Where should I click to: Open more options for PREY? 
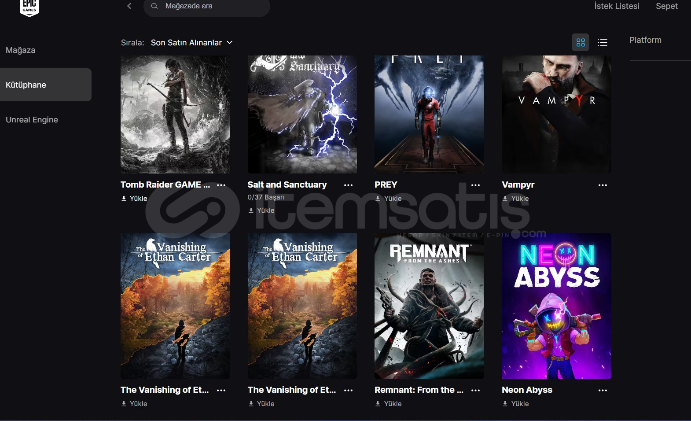click(x=475, y=185)
